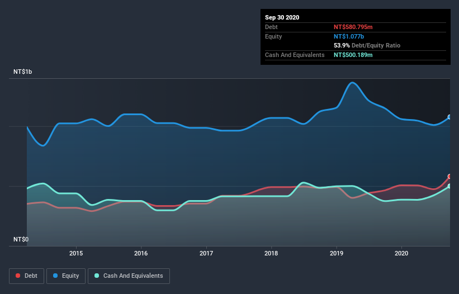Click the 2016 axis label

[141, 253]
